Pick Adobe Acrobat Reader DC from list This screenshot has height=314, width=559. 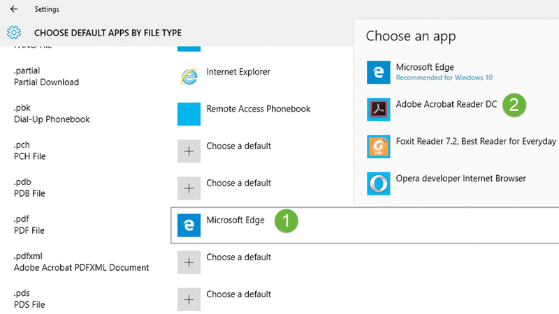tap(446, 104)
